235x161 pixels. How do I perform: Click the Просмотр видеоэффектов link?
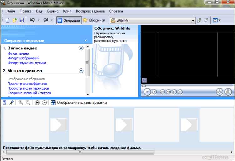tap(27, 84)
